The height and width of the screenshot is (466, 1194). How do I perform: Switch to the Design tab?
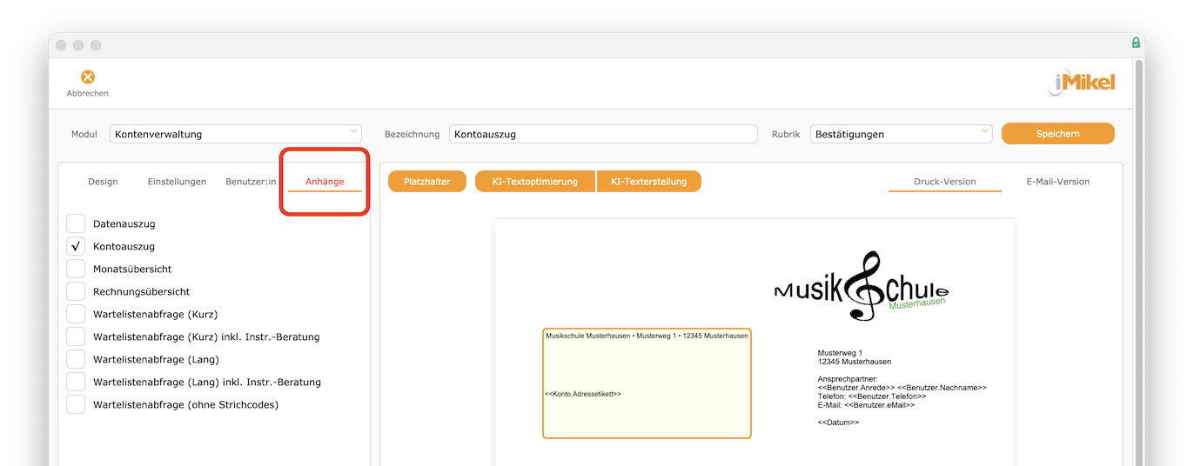coord(103,182)
